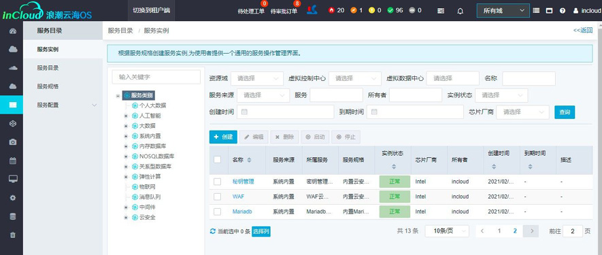
Task: Click refresh icon beside 当前选中
Action: [x=213, y=231]
